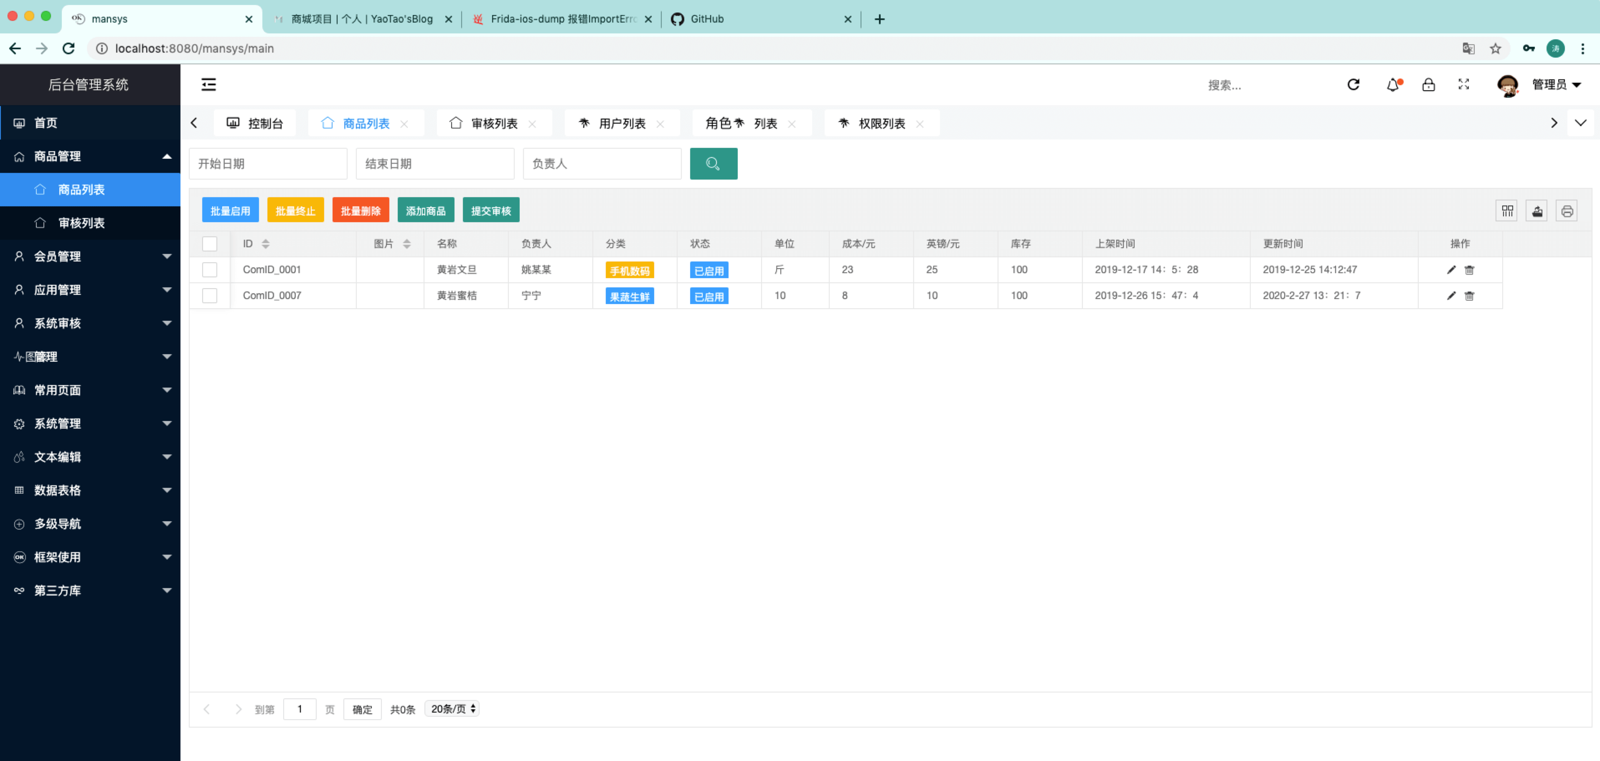
Task: Click the browser translate page icon
Action: [x=1468, y=48]
